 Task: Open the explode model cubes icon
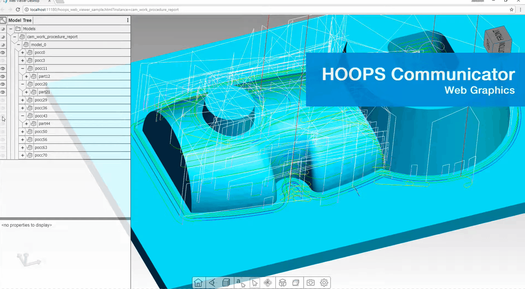click(x=283, y=283)
